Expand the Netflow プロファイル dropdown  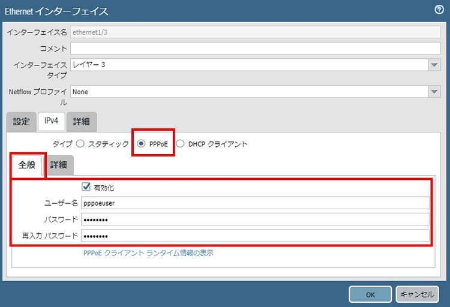tap(435, 92)
